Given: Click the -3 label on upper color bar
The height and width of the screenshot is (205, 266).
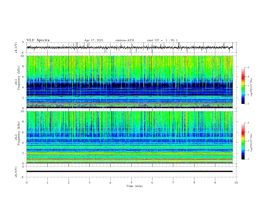Looking at the screenshot, I should 248,67.
